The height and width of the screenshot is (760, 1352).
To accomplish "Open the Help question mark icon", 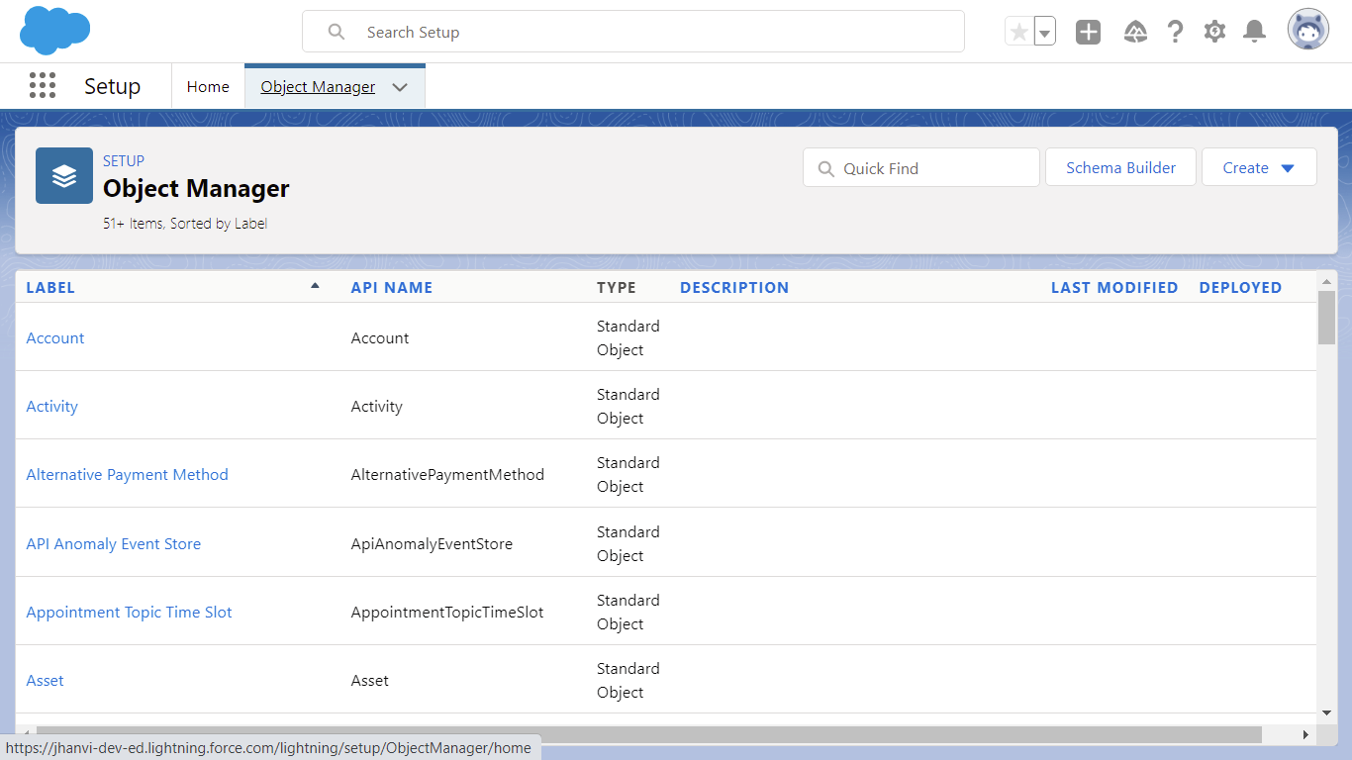I will pos(1175,32).
